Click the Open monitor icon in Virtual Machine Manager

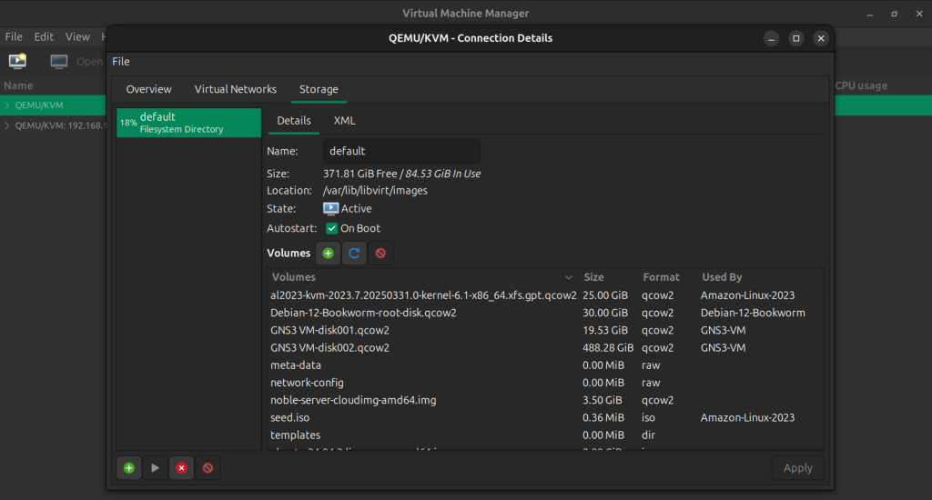(x=59, y=62)
